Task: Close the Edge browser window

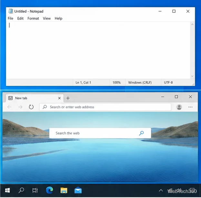Action: (x=190, y=97)
